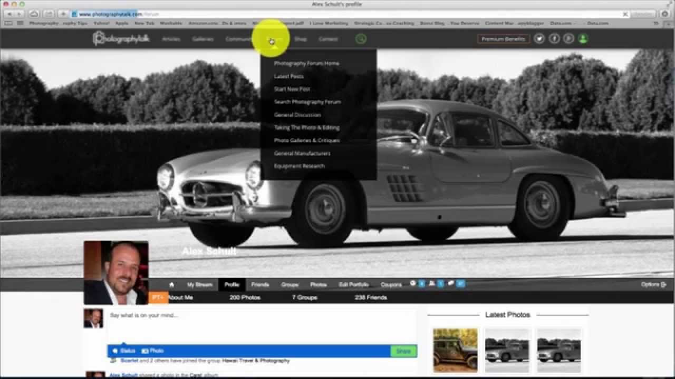Screen dimensions: 675x379
Task: Switch to My Stream tab
Action: pyautogui.click(x=199, y=285)
